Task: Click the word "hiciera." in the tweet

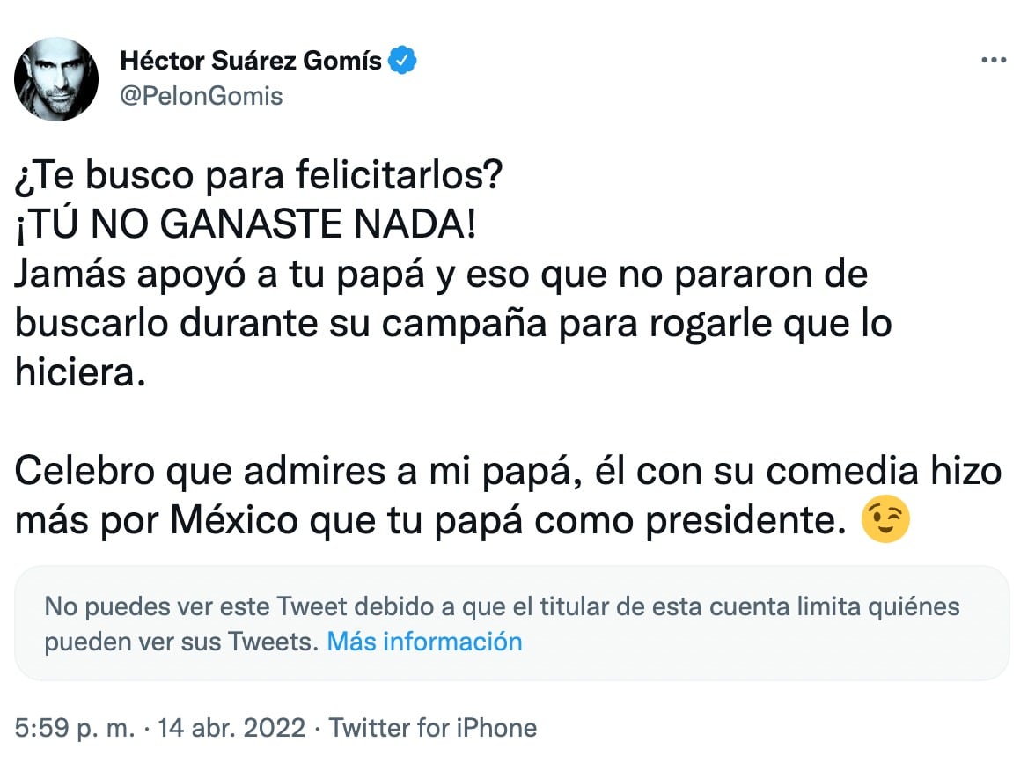Action: 77,373
